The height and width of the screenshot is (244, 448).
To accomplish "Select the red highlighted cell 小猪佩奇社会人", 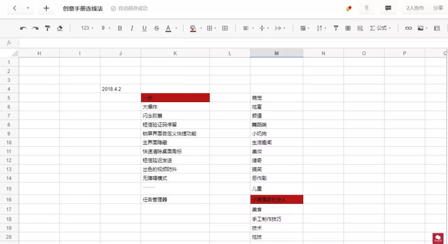I will coord(276,199).
